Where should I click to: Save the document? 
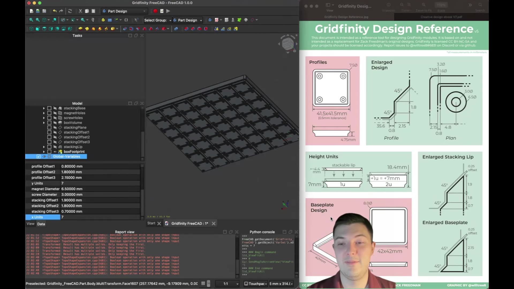[x=44, y=11]
